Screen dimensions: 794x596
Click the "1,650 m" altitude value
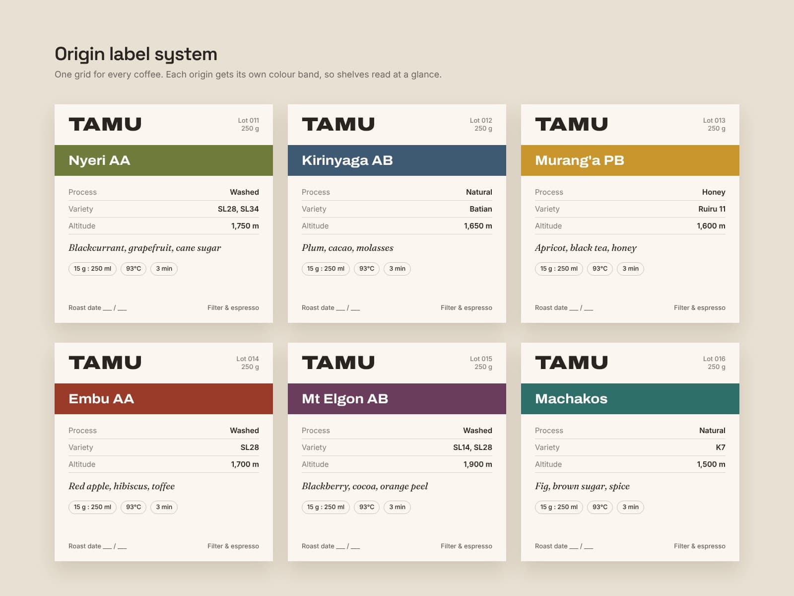click(478, 226)
